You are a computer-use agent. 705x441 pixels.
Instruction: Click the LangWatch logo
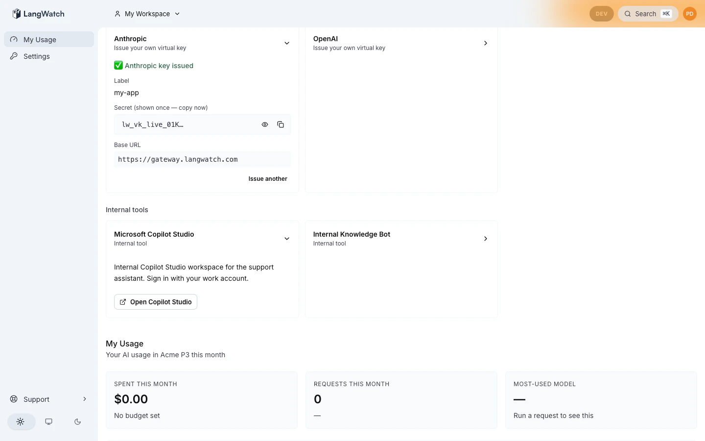38,14
